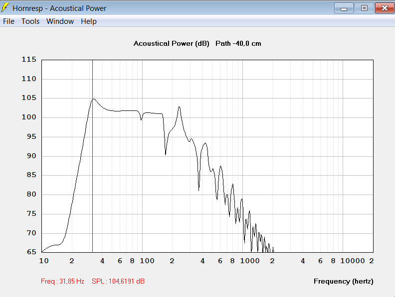Click the 115 value on the dB axis
The width and height of the screenshot is (395, 297).
(x=29, y=59)
